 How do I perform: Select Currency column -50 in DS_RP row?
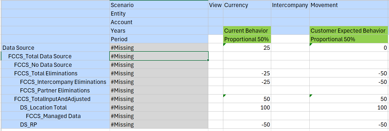click(x=247, y=125)
